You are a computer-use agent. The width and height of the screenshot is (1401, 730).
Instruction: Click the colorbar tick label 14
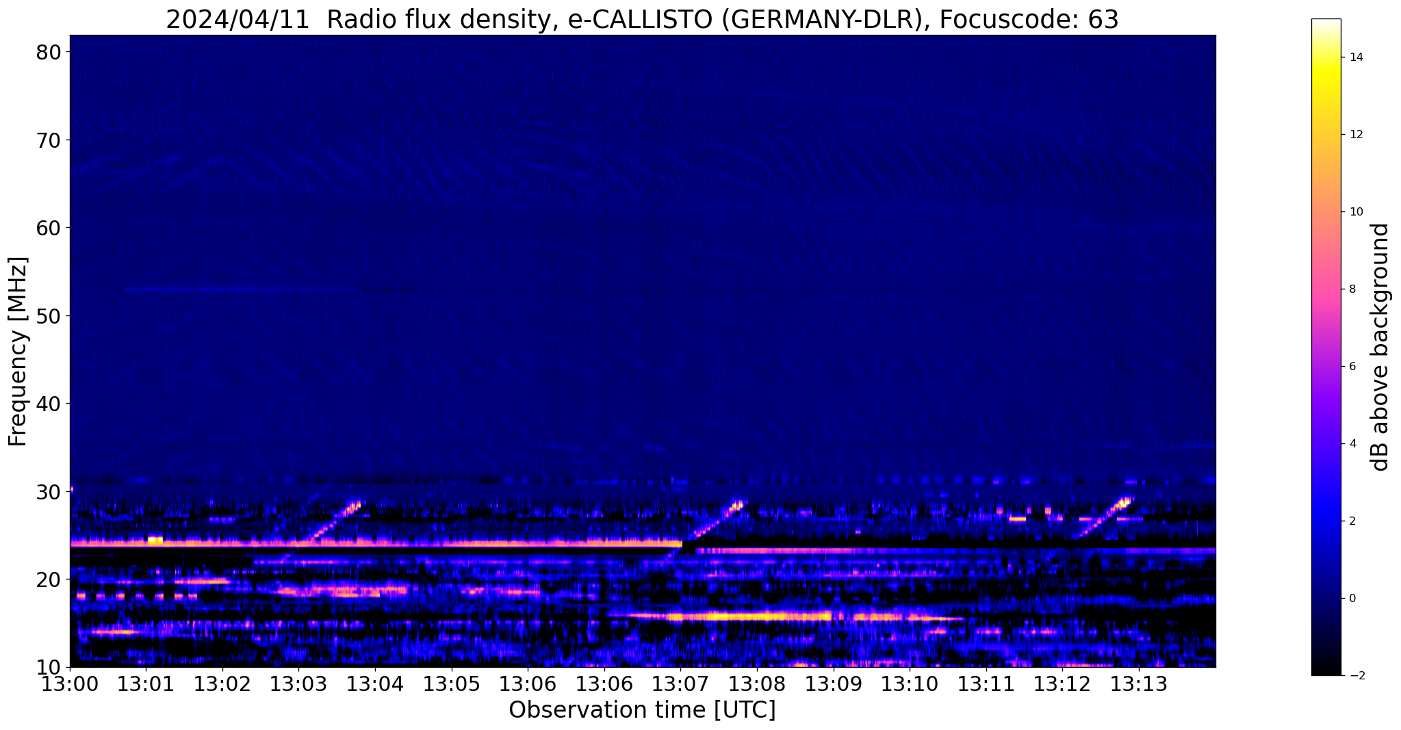[x=1355, y=57]
